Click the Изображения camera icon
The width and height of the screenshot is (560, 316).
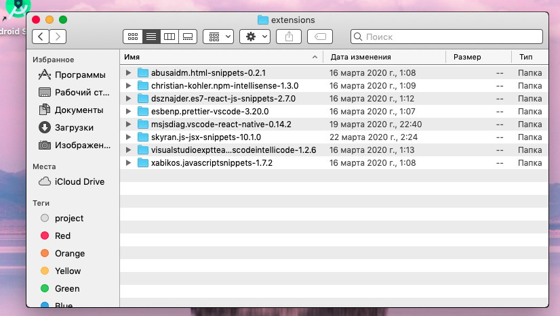[45, 145]
